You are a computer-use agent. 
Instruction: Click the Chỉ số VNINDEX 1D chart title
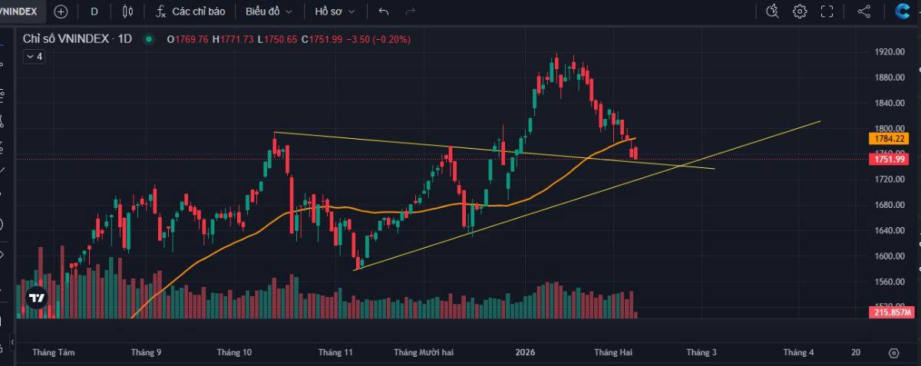78,39
